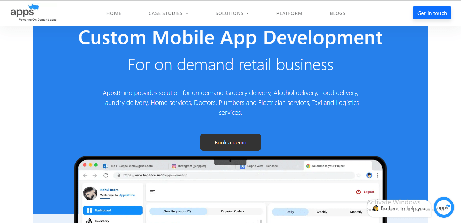Switch to the Ongoing Orders tab
Image resolution: width=461 pixels, height=223 pixels.
click(233, 211)
